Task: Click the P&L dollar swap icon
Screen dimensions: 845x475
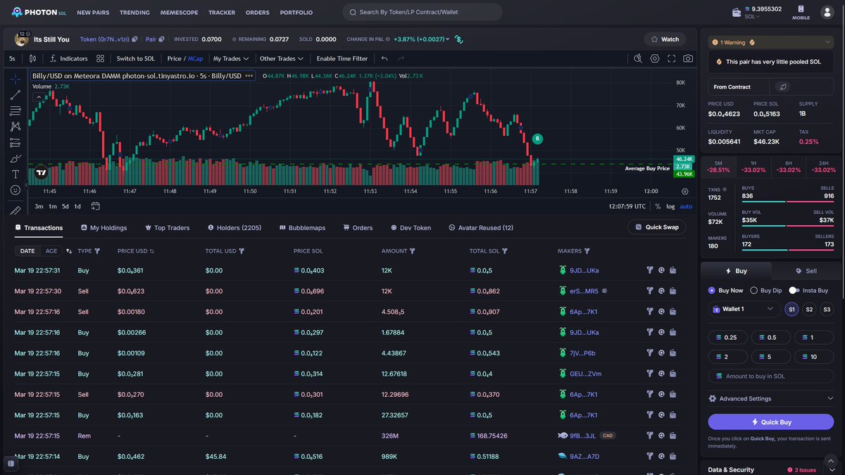Action: pos(458,39)
